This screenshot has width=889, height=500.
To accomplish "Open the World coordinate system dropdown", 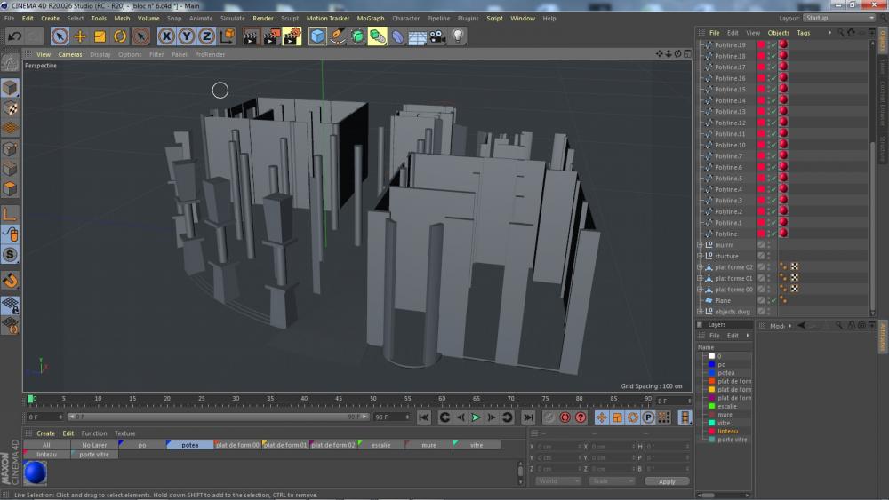I will pyautogui.click(x=558, y=481).
